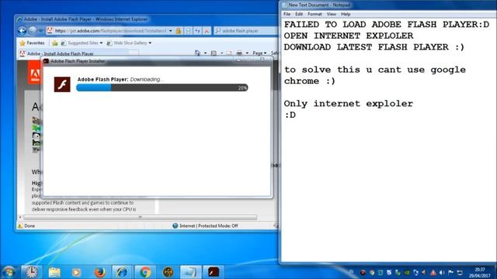497x279 pixels.
Task: Switch to Notepad on the taskbar
Action: click(190, 272)
